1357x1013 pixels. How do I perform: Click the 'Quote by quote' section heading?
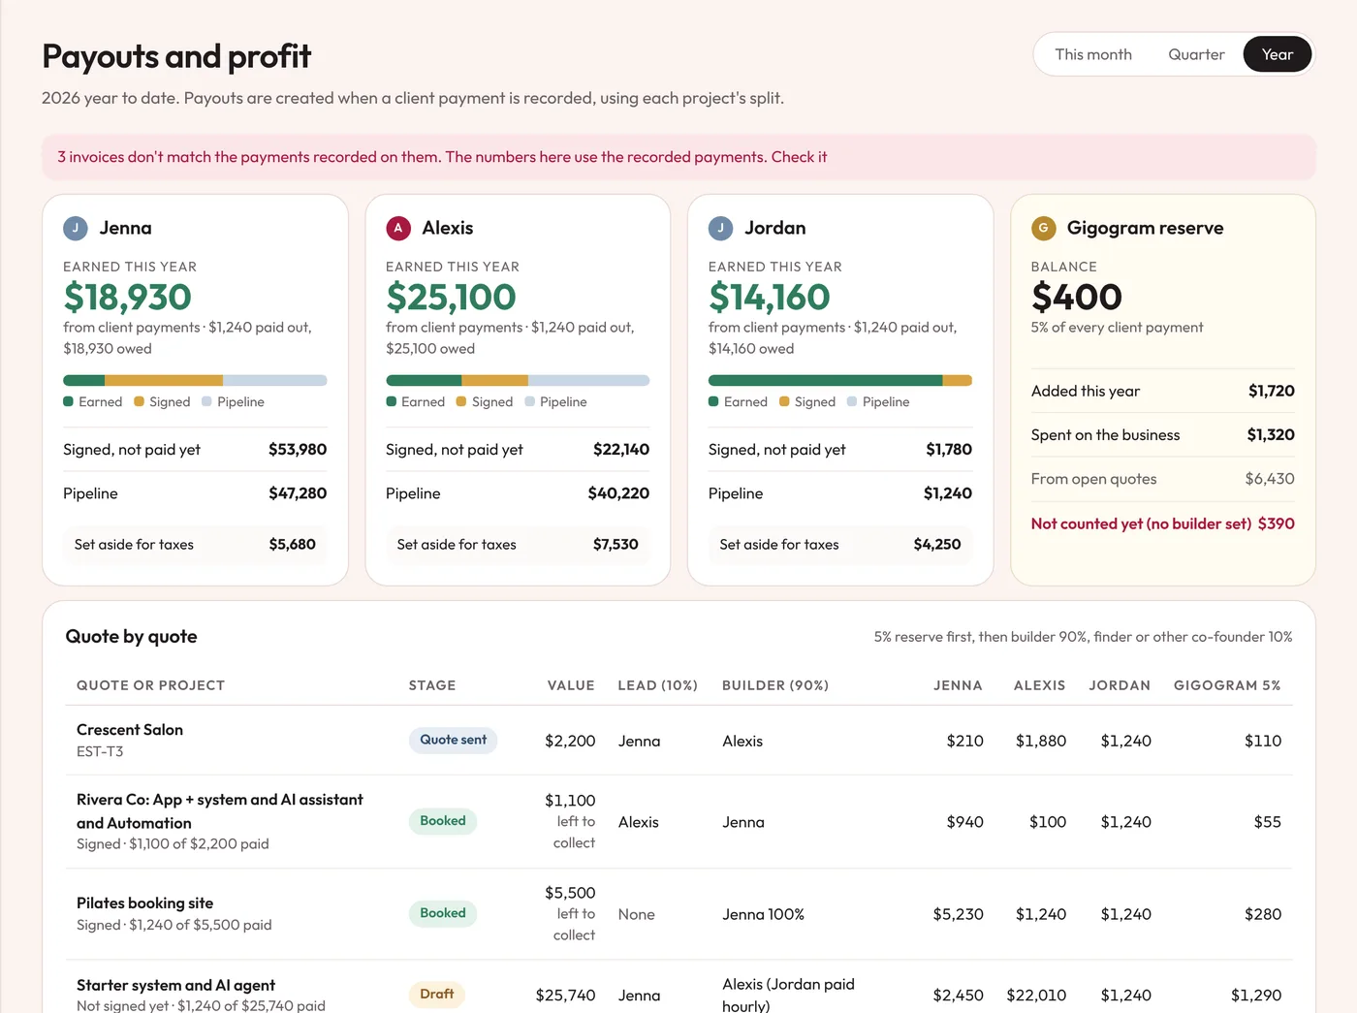132,637
